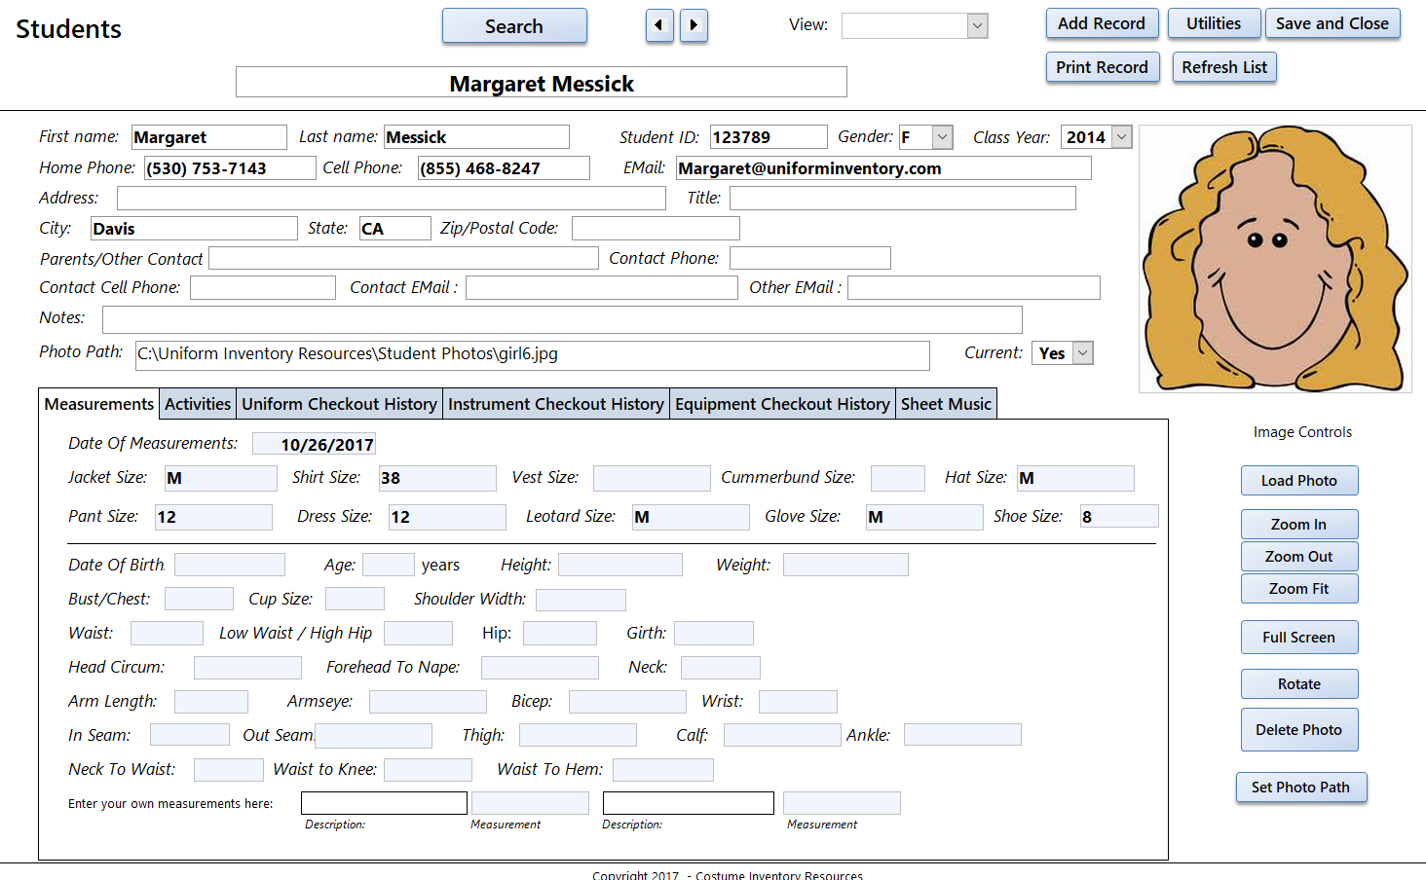Rotate the student photo
Image resolution: width=1426 pixels, height=880 pixels.
[1299, 683]
